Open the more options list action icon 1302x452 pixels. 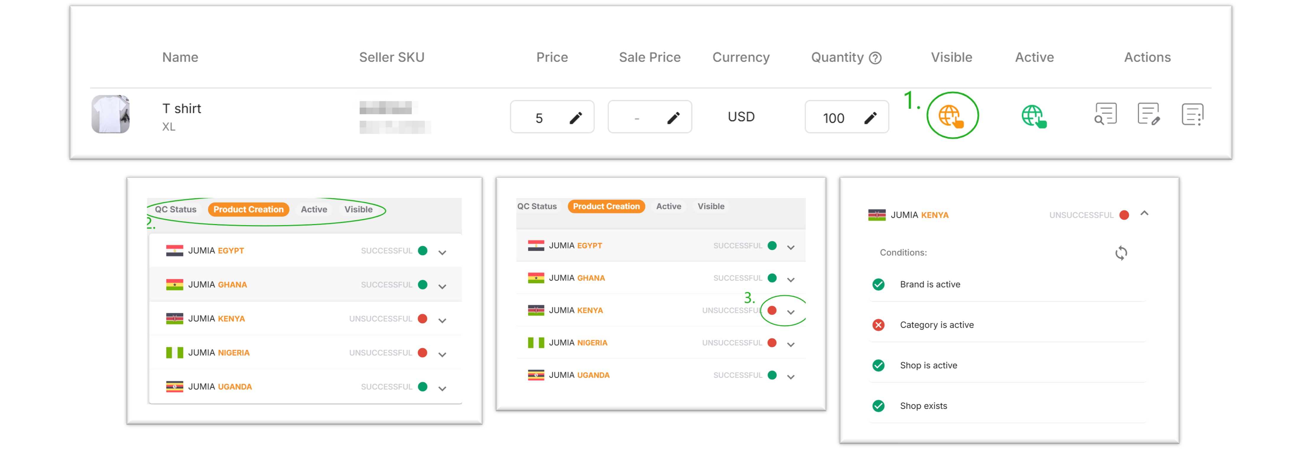tap(1192, 114)
